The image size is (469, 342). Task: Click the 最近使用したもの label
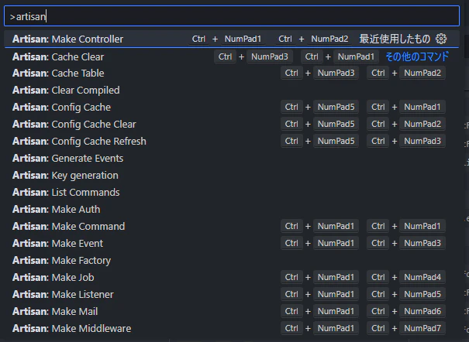395,39
